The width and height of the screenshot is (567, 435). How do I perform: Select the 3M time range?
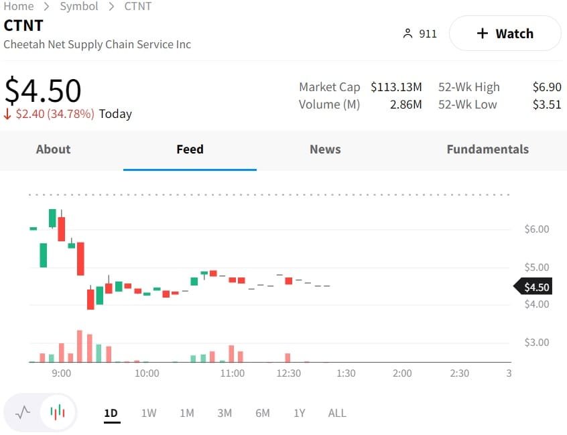225,413
